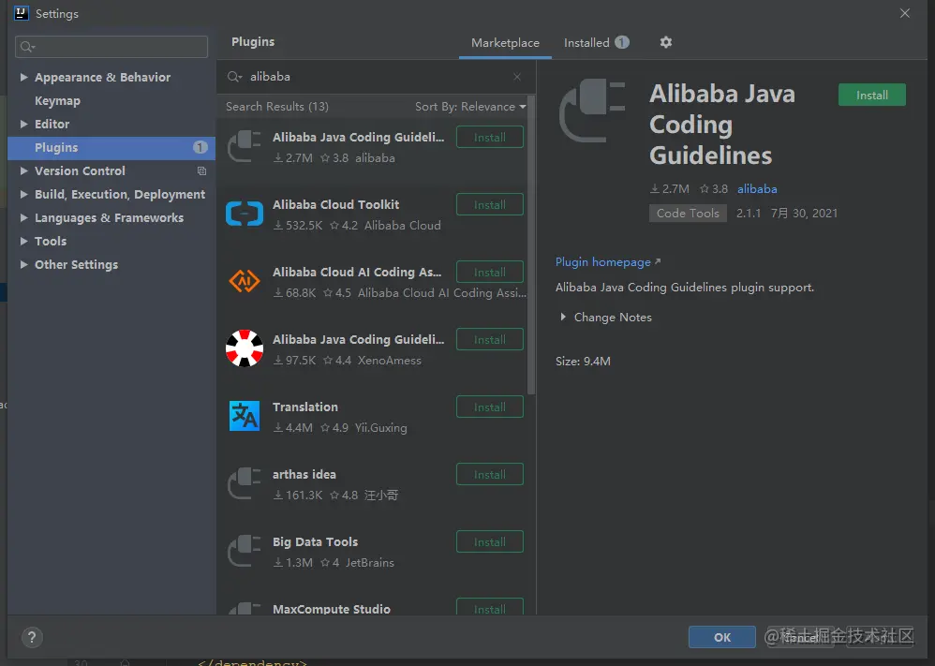This screenshot has height=666, width=935.
Task: Install MaxCompute Studio plugin
Action: click(x=490, y=607)
